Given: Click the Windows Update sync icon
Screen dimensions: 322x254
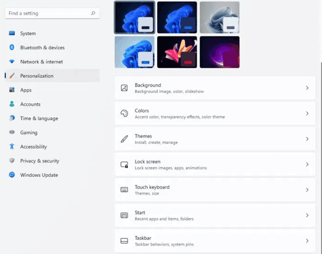Looking at the screenshot, I should pyautogui.click(x=12, y=175).
